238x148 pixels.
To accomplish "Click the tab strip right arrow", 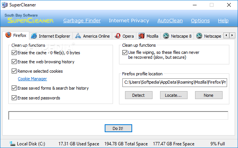I will (232, 35).
